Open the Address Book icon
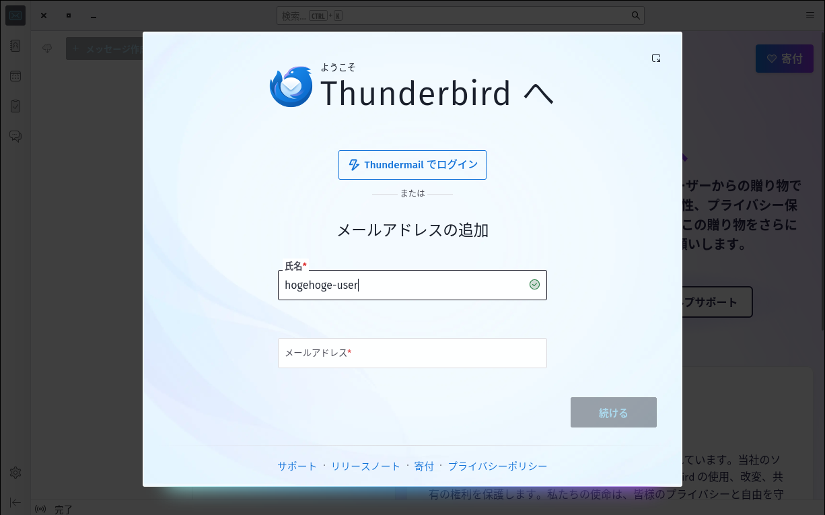Screen dimensions: 825x515 (x=15, y=46)
